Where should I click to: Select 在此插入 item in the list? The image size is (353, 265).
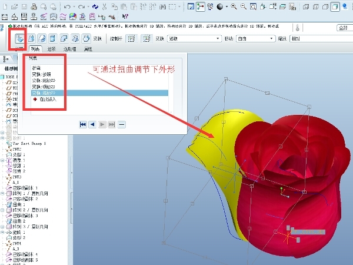pyautogui.click(x=45, y=100)
